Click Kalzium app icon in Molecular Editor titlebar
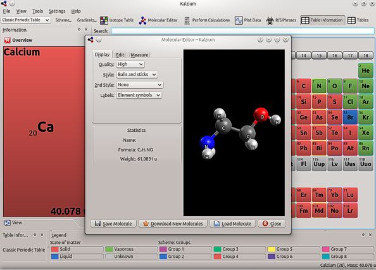The width and height of the screenshot is (376, 270). (x=91, y=39)
